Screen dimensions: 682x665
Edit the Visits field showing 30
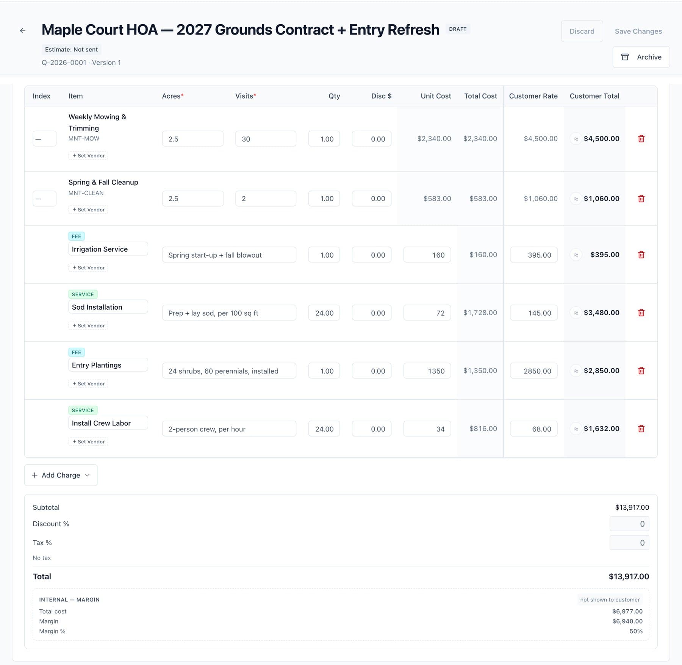266,139
